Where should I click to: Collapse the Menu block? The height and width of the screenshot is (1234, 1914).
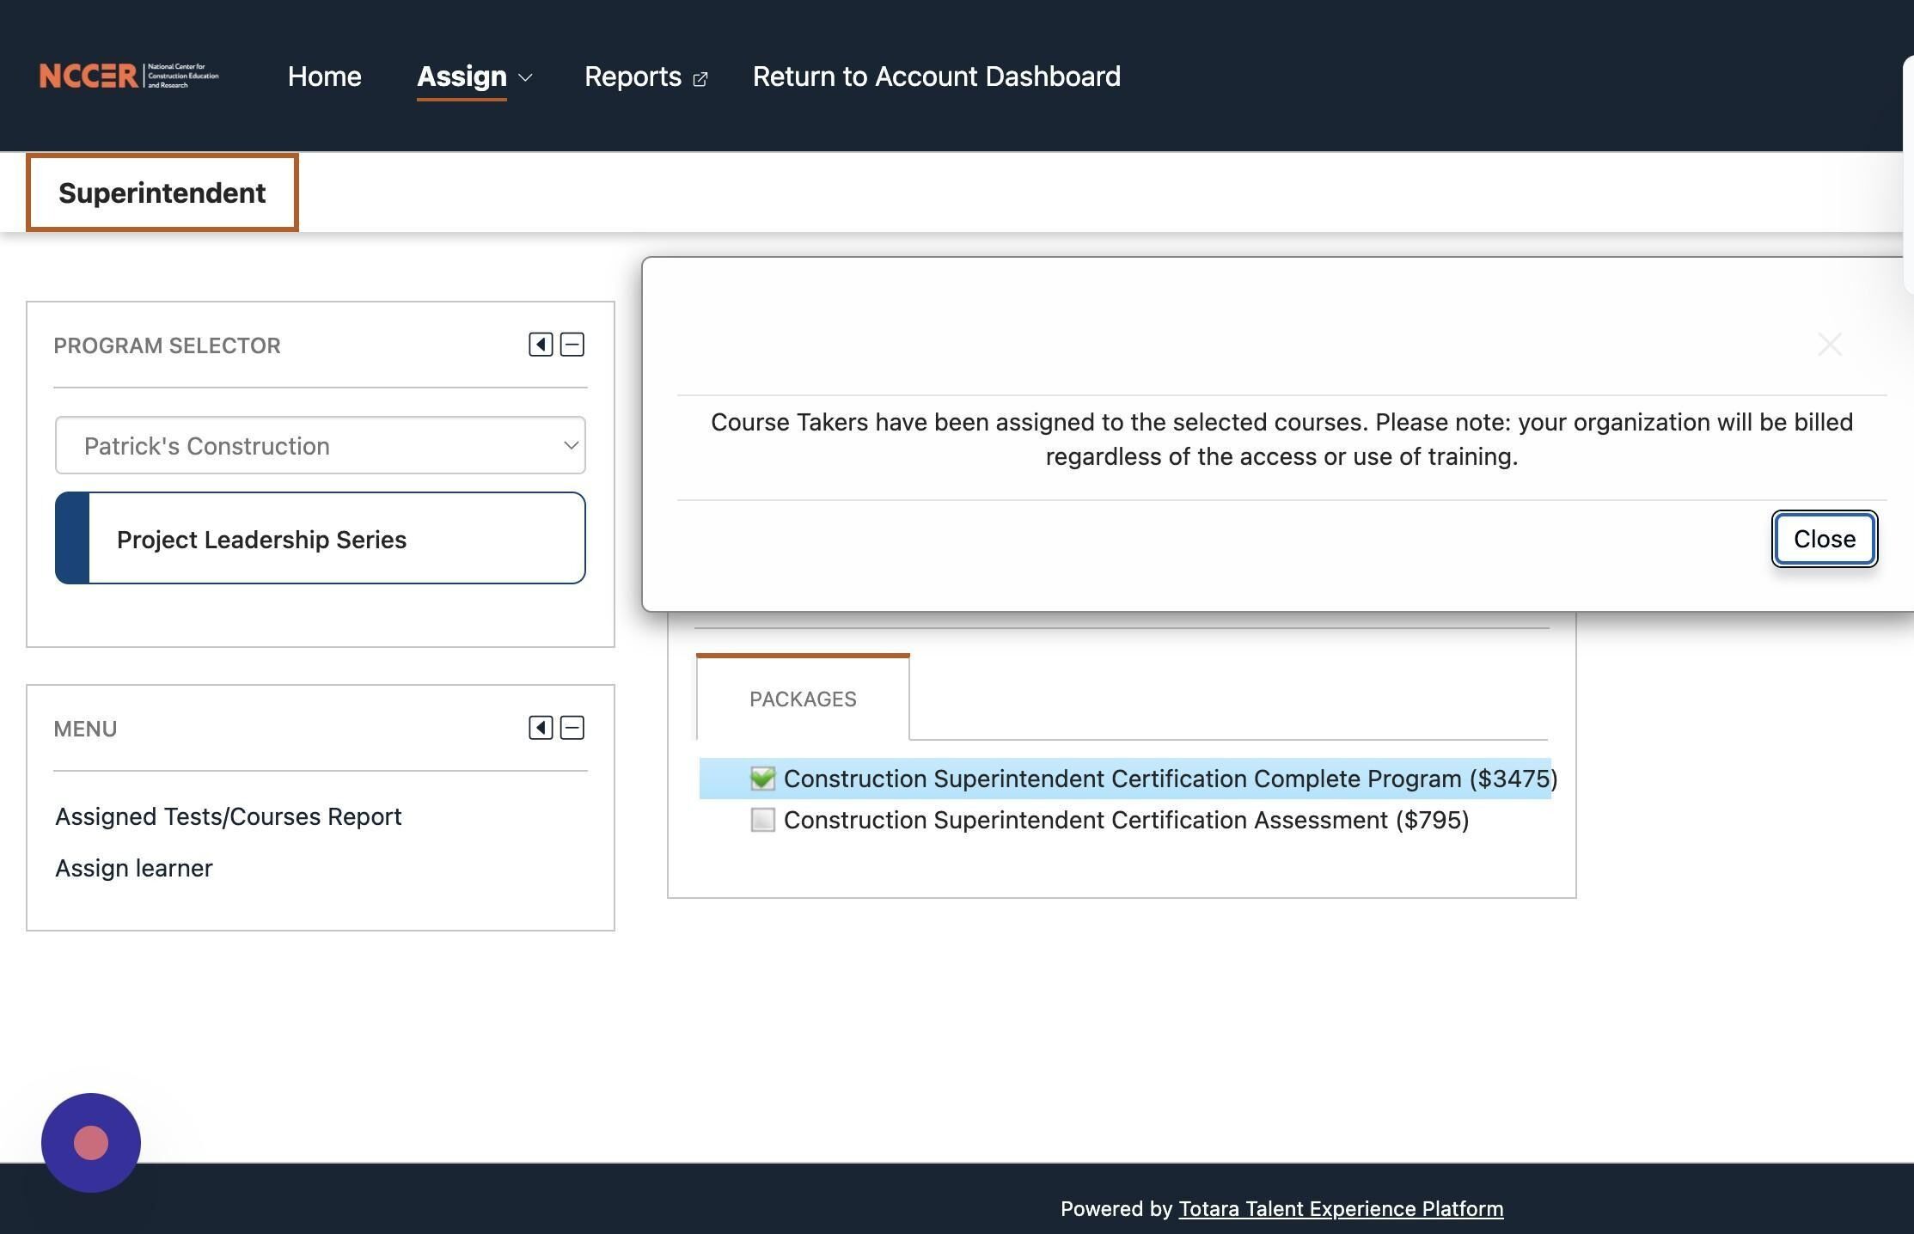pyautogui.click(x=572, y=728)
